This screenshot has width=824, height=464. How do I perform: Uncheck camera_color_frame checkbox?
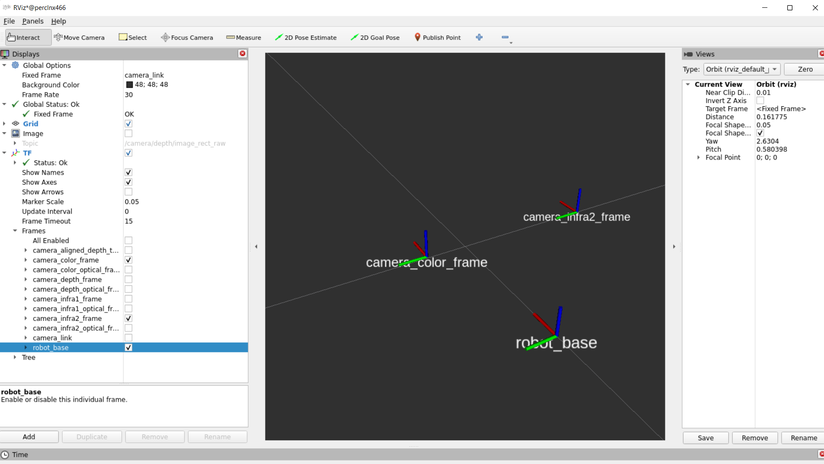point(128,260)
